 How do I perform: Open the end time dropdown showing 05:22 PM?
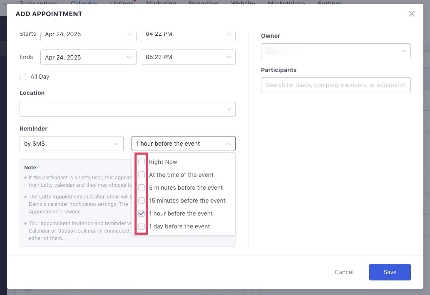point(188,57)
